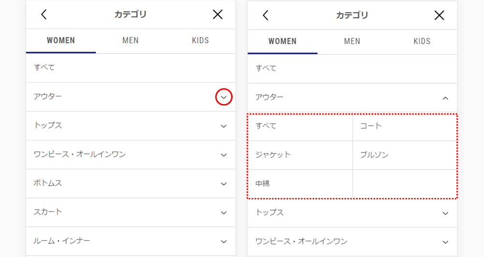
Task: Close the left category panel with X
Action: (x=218, y=14)
